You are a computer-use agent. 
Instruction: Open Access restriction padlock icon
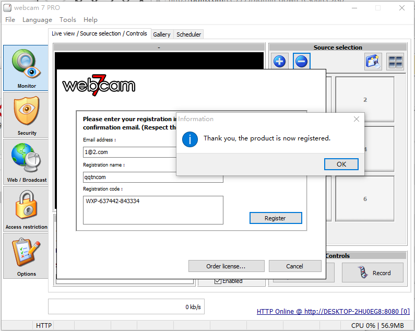26,209
